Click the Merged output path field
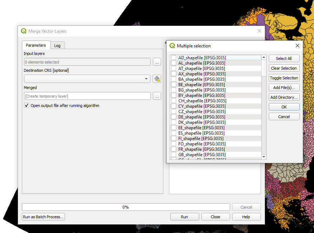The width and height of the screenshot is (314, 233). pos(87,96)
